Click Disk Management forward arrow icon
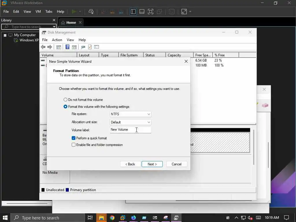This screenshot has width=296, height=222. [x=50, y=47]
